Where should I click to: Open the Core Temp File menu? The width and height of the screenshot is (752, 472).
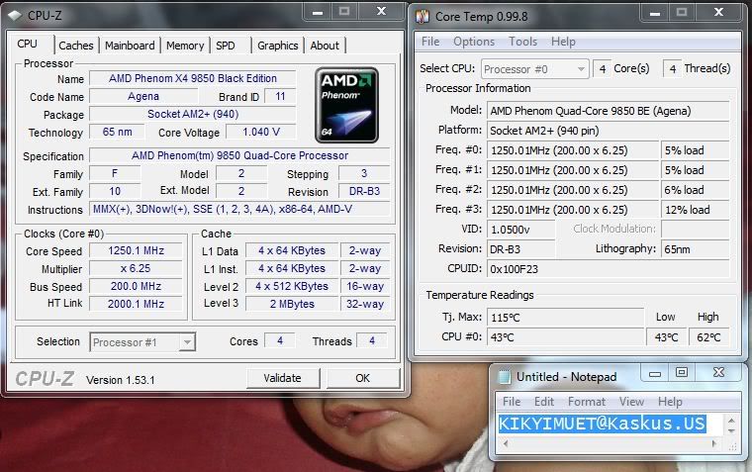pos(430,42)
